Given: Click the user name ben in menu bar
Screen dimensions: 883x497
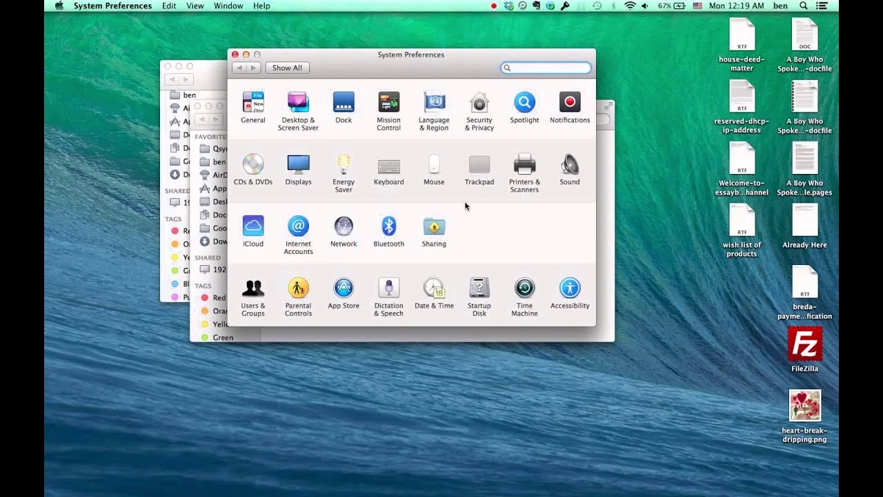Looking at the screenshot, I should coord(780,6).
